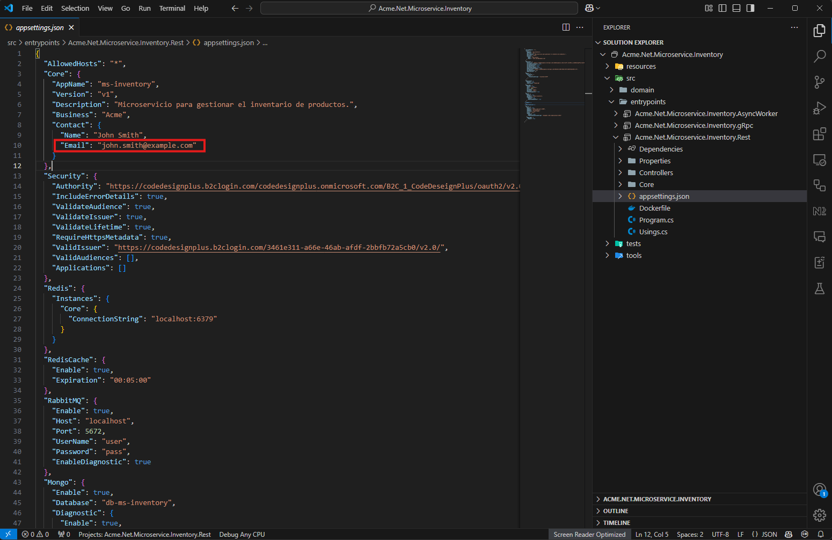
Task: Open Program.cs in Solution Explorer
Action: coord(656,220)
